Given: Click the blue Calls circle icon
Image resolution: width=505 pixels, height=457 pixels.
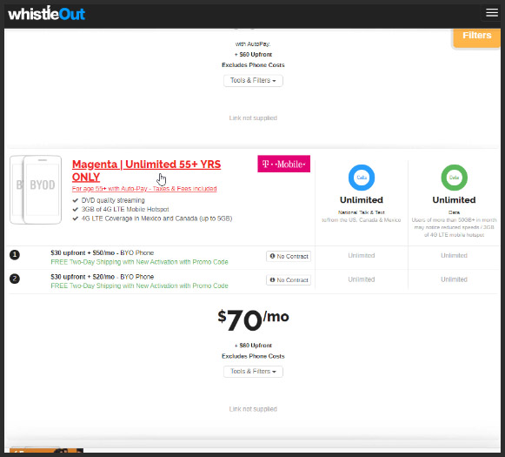Looking at the screenshot, I should pyautogui.click(x=362, y=178).
